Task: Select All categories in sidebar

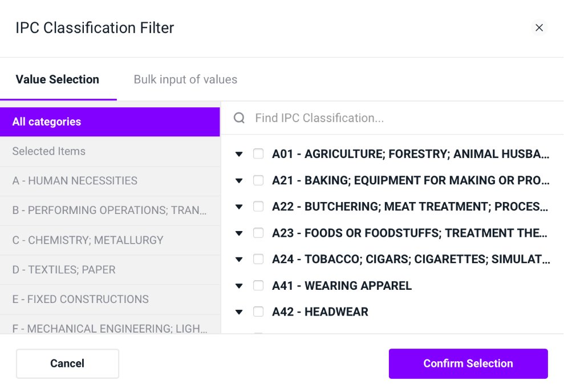Action: pyautogui.click(x=109, y=122)
